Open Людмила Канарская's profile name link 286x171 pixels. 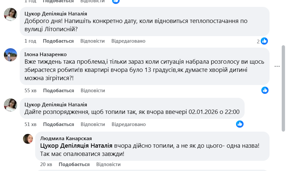pyautogui.click(x=66, y=138)
